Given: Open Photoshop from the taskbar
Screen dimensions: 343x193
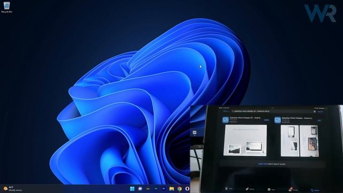Looking at the screenshot, I should [156, 189].
